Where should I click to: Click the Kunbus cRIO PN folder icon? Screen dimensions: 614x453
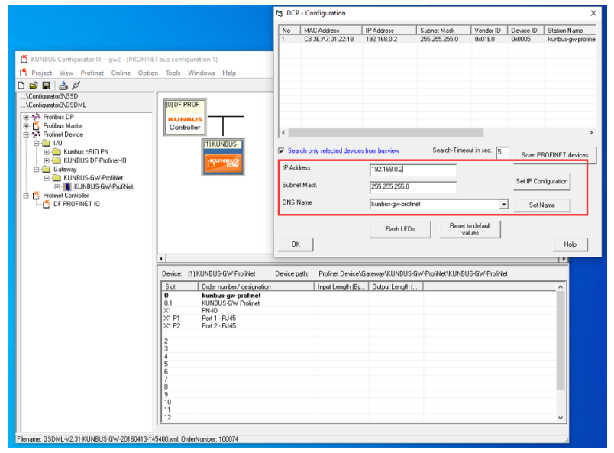coord(57,152)
